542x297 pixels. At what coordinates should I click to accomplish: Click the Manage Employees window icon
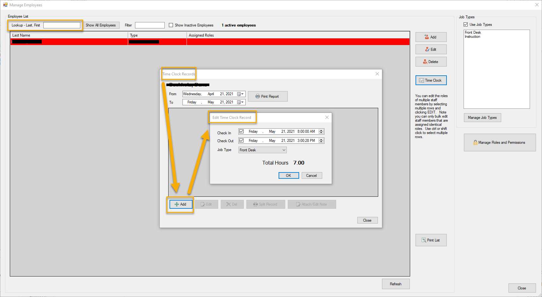click(5, 5)
